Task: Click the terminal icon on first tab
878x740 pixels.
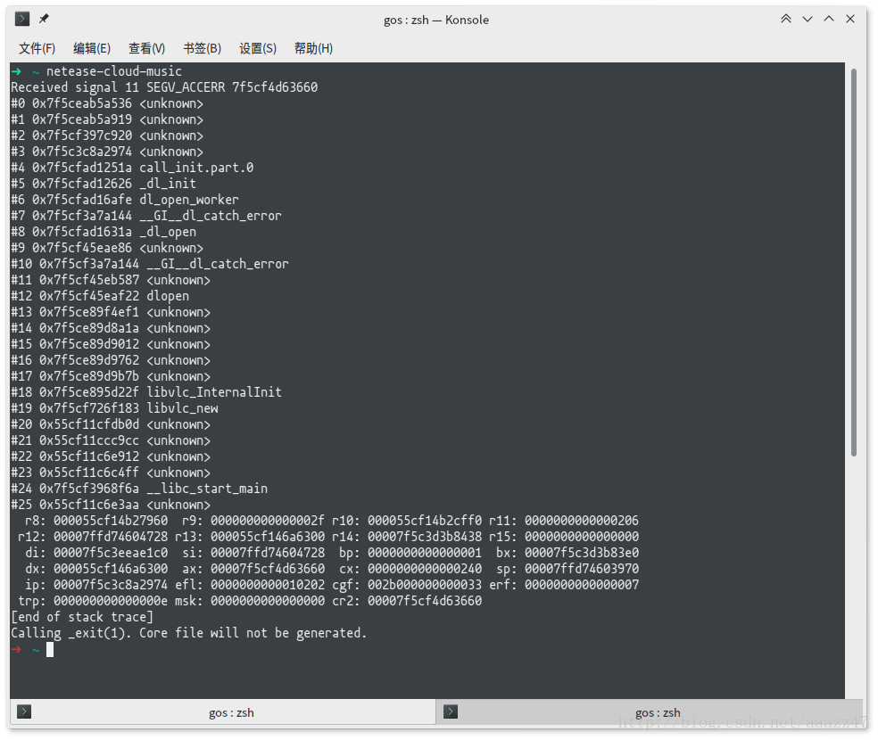Action: pyautogui.click(x=24, y=712)
